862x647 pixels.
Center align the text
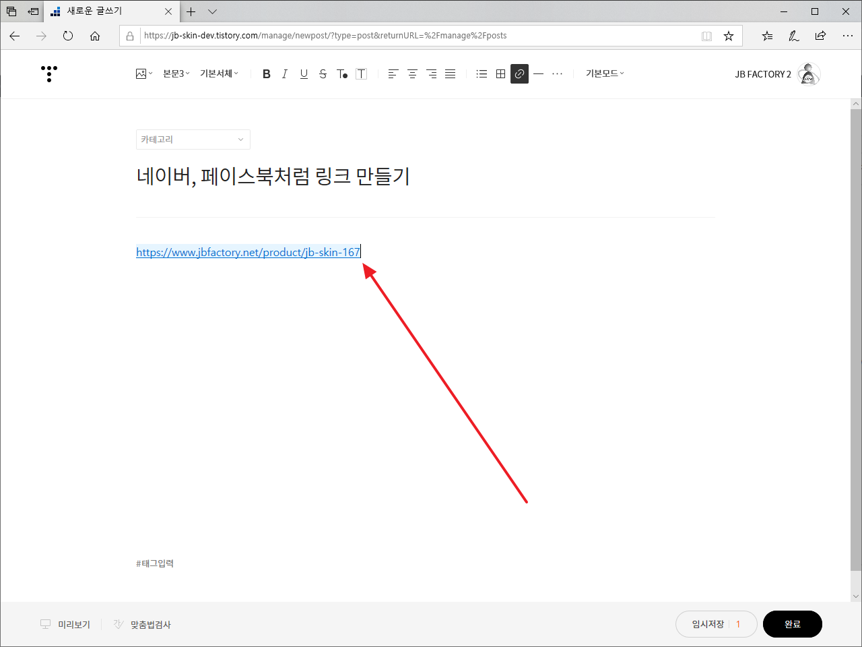click(x=412, y=74)
